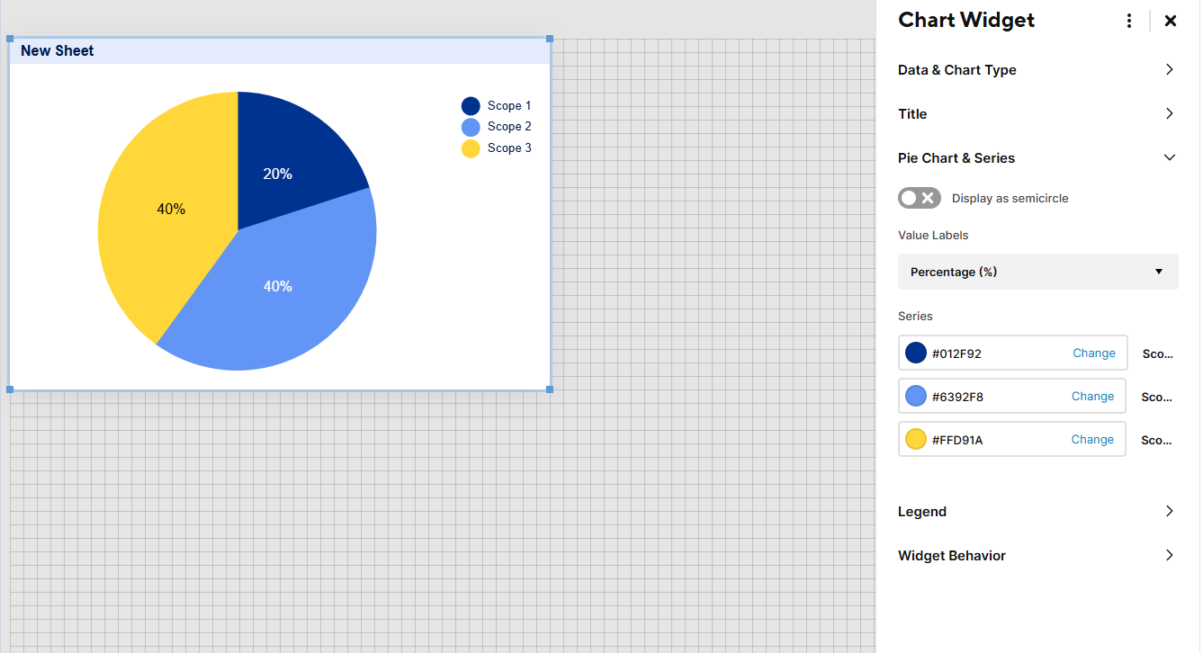The image size is (1203, 653).
Task: Click the New Sheet widget title
Action: pyautogui.click(x=58, y=51)
